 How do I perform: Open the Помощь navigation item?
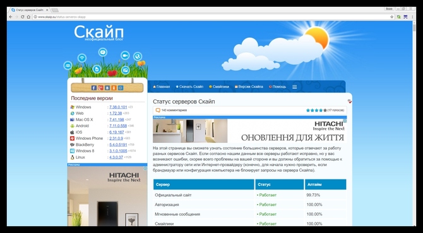pyautogui.click(x=277, y=87)
